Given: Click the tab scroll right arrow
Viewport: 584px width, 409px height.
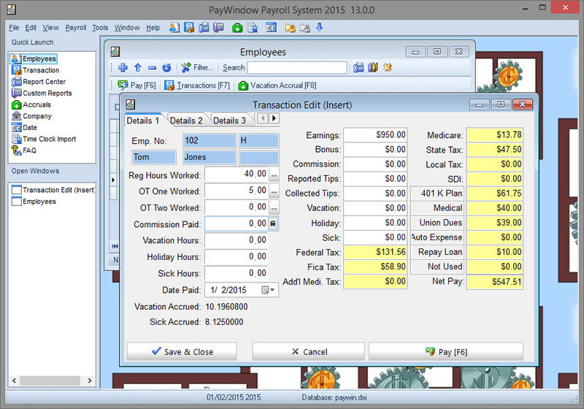Looking at the screenshot, I should 274,118.
